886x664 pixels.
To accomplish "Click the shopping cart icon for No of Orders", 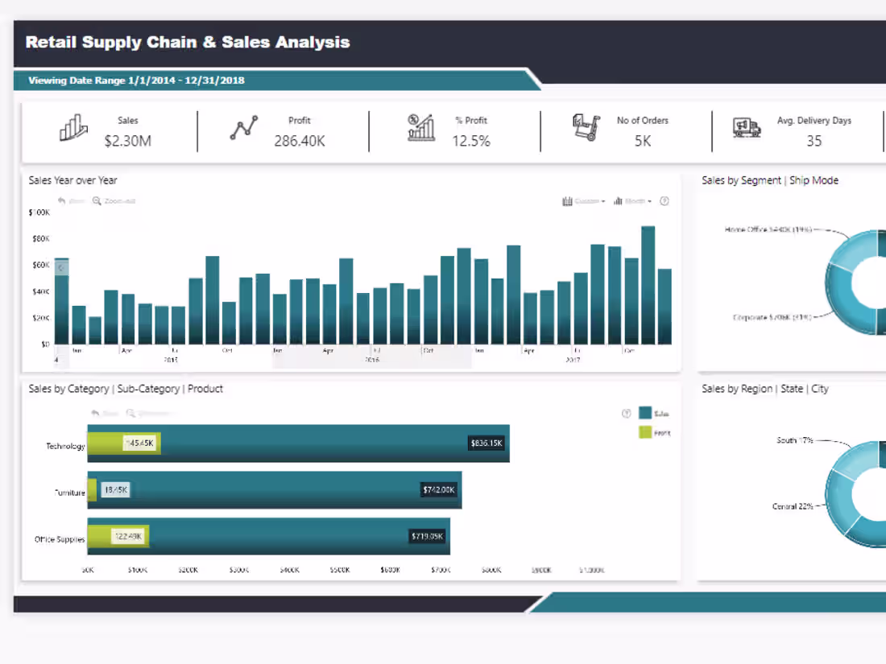I will coord(586,127).
